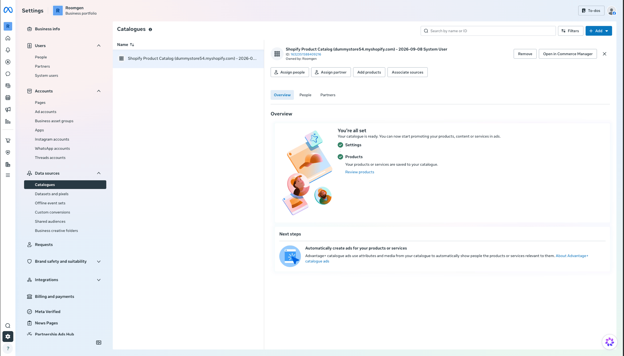624x356 pixels.
Task: Open Commerce shopping cart icon
Action: [x=8, y=140]
